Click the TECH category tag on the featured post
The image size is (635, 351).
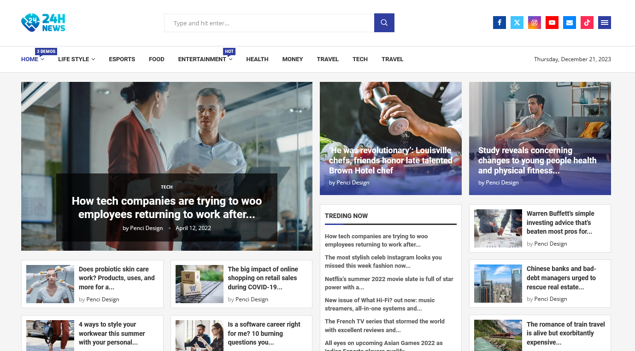(x=167, y=187)
